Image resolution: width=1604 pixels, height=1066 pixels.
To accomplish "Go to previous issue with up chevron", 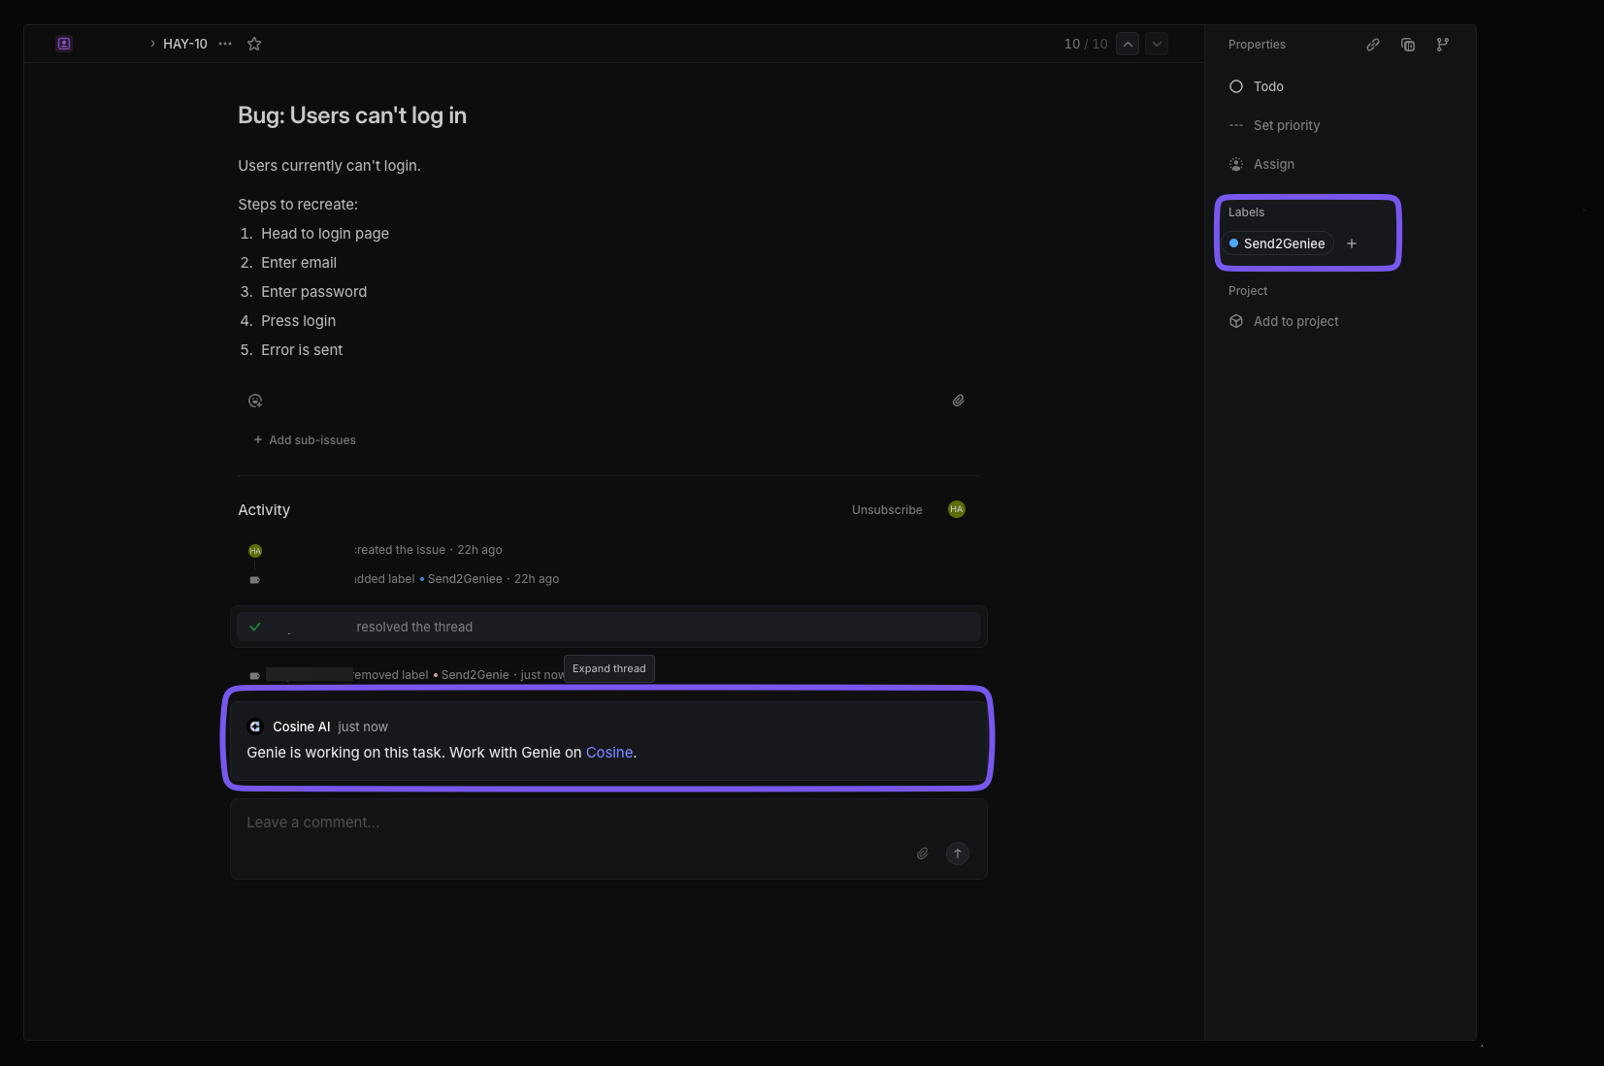I will pyautogui.click(x=1128, y=44).
